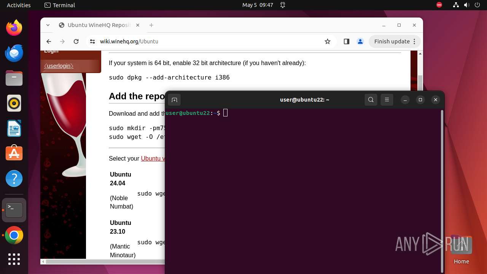Click the power tray icon

(477, 5)
